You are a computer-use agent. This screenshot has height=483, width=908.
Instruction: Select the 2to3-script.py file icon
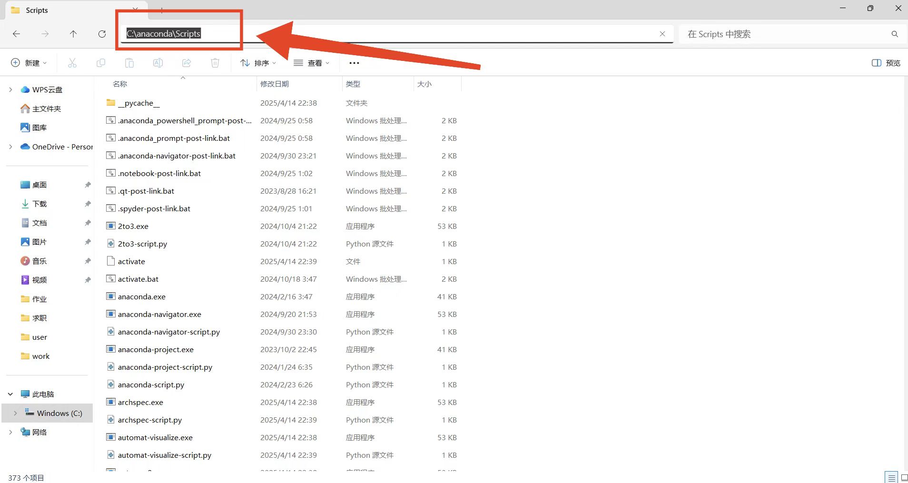(111, 244)
